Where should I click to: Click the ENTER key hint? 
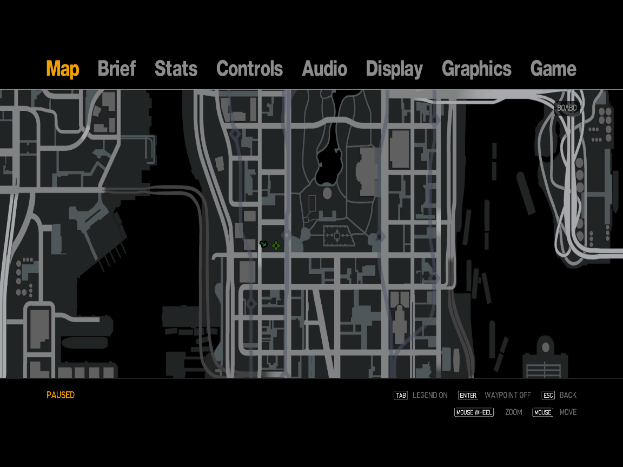coord(468,395)
